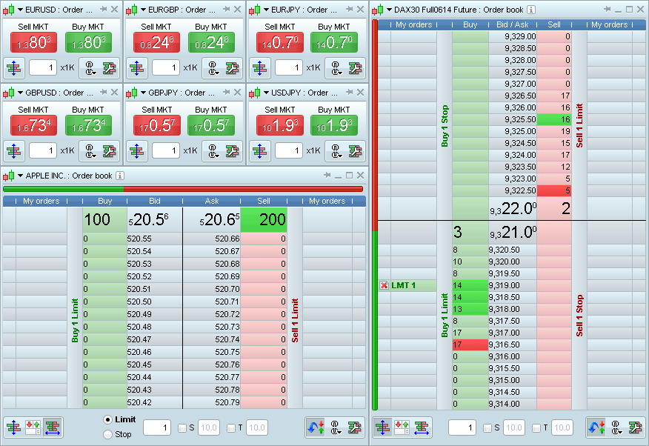Viewport: 649px width, 446px height.
Task: Enable the S stop checkbox in APPLE panel
Action: click(x=182, y=428)
